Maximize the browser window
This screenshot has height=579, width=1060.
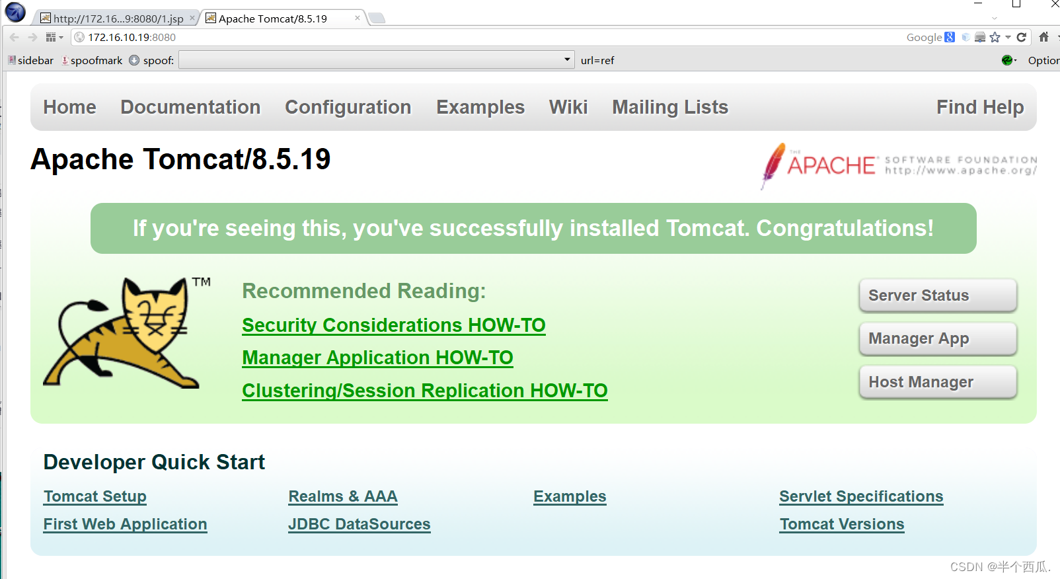click(x=1016, y=4)
